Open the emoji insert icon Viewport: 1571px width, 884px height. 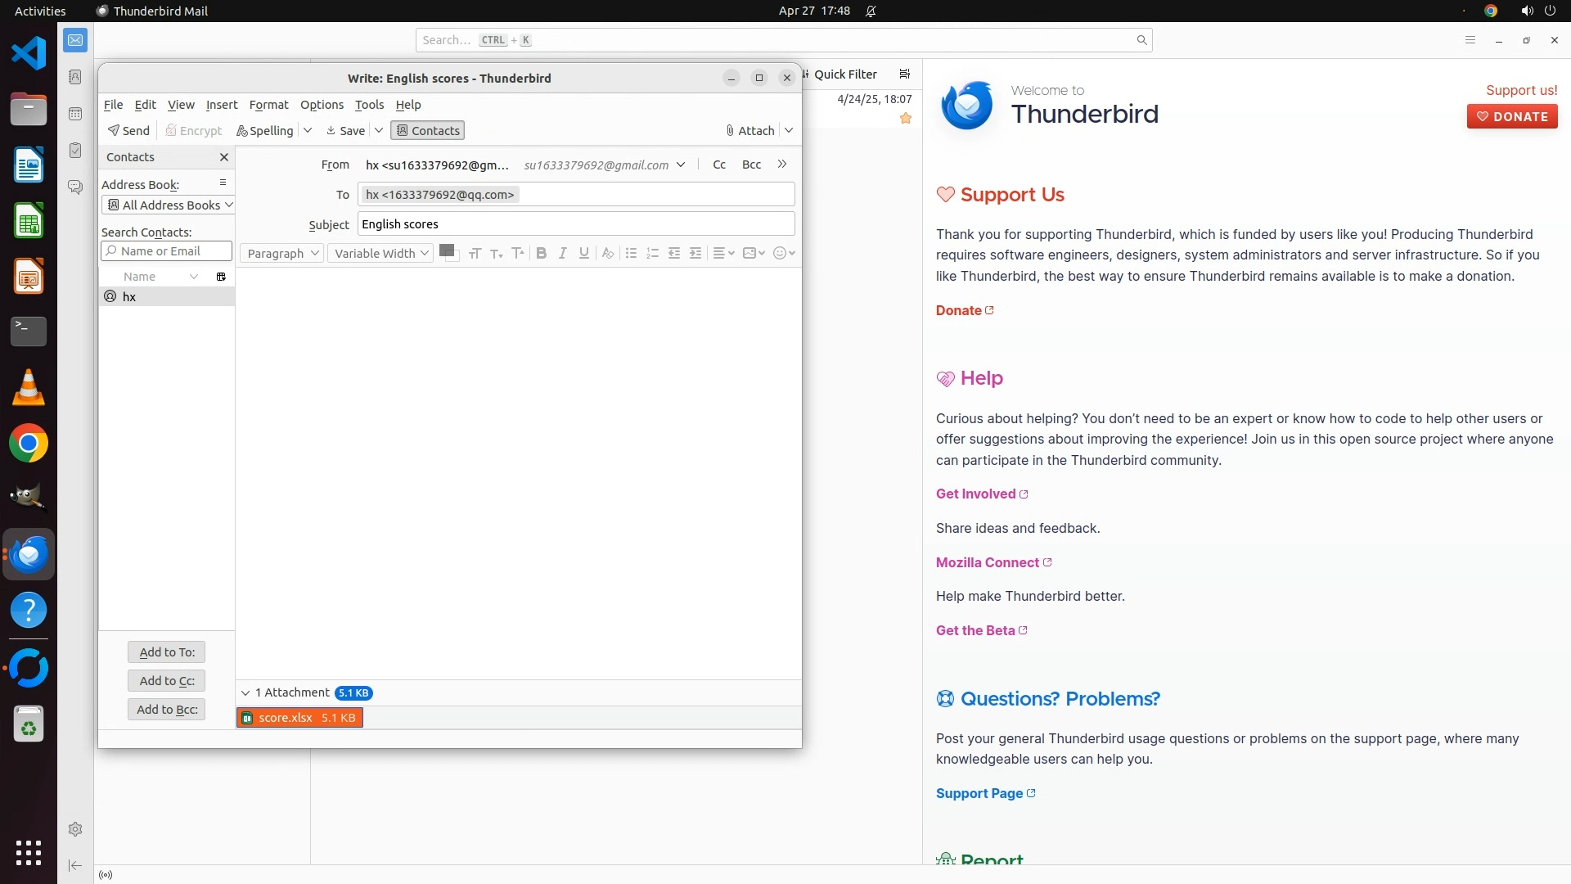click(780, 254)
